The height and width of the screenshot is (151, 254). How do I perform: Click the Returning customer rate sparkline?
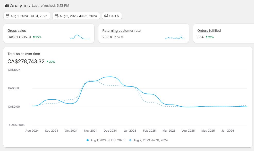click(x=175, y=37)
